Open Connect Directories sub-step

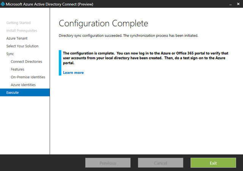click(26, 62)
